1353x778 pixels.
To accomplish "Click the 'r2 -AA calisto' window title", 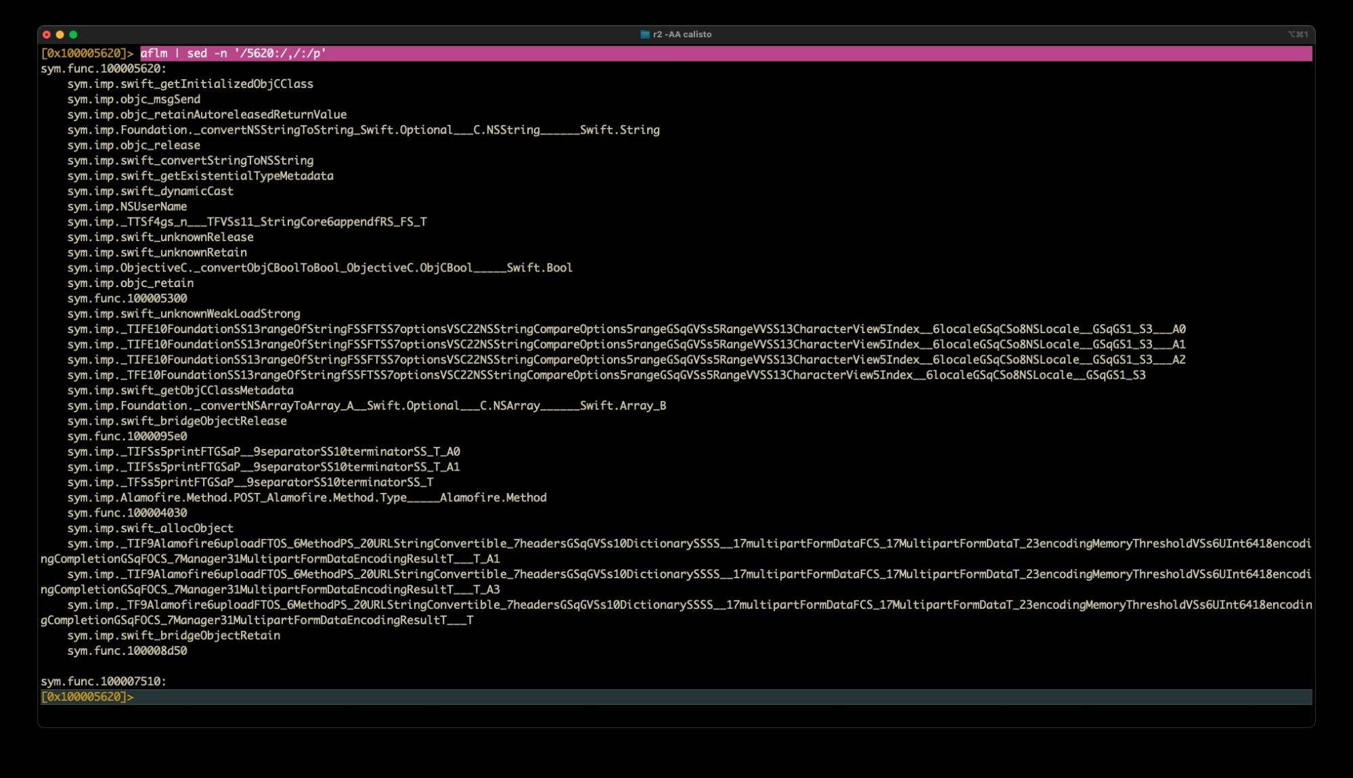I will pos(682,35).
